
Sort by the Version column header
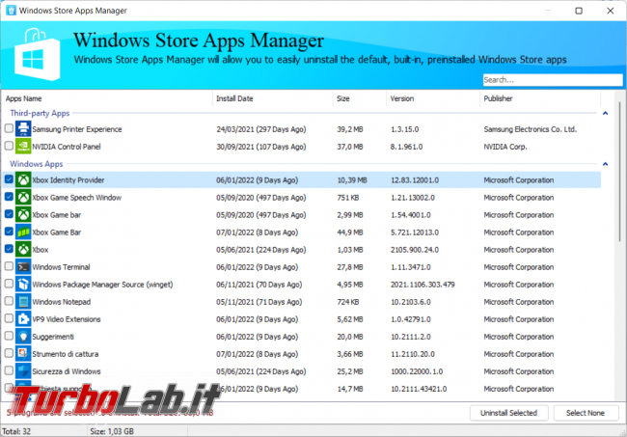point(433,98)
